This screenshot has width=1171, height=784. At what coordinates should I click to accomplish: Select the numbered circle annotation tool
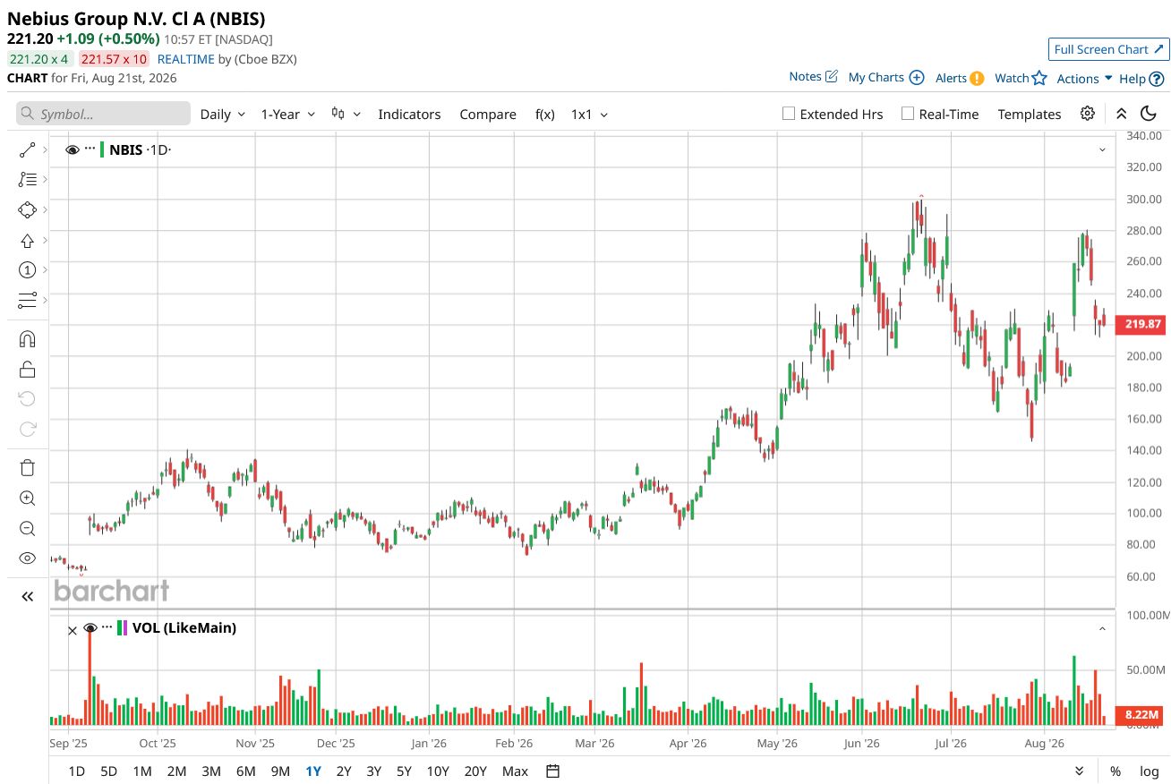27,269
